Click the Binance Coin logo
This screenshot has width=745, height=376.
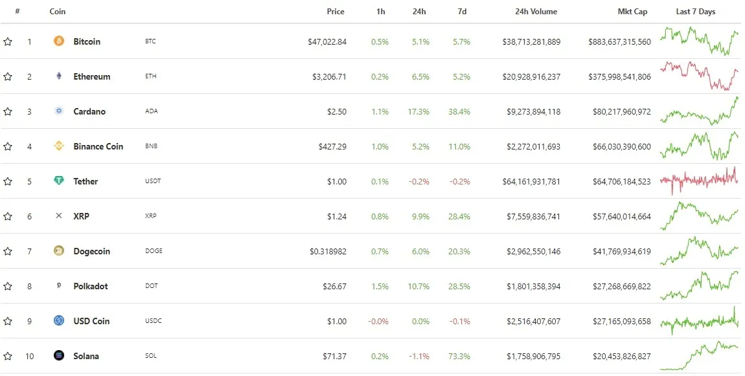tap(58, 146)
